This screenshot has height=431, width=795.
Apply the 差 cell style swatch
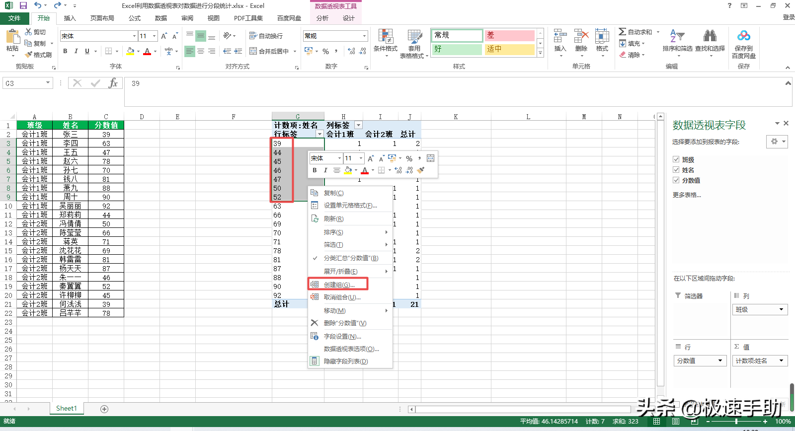pos(509,35)
